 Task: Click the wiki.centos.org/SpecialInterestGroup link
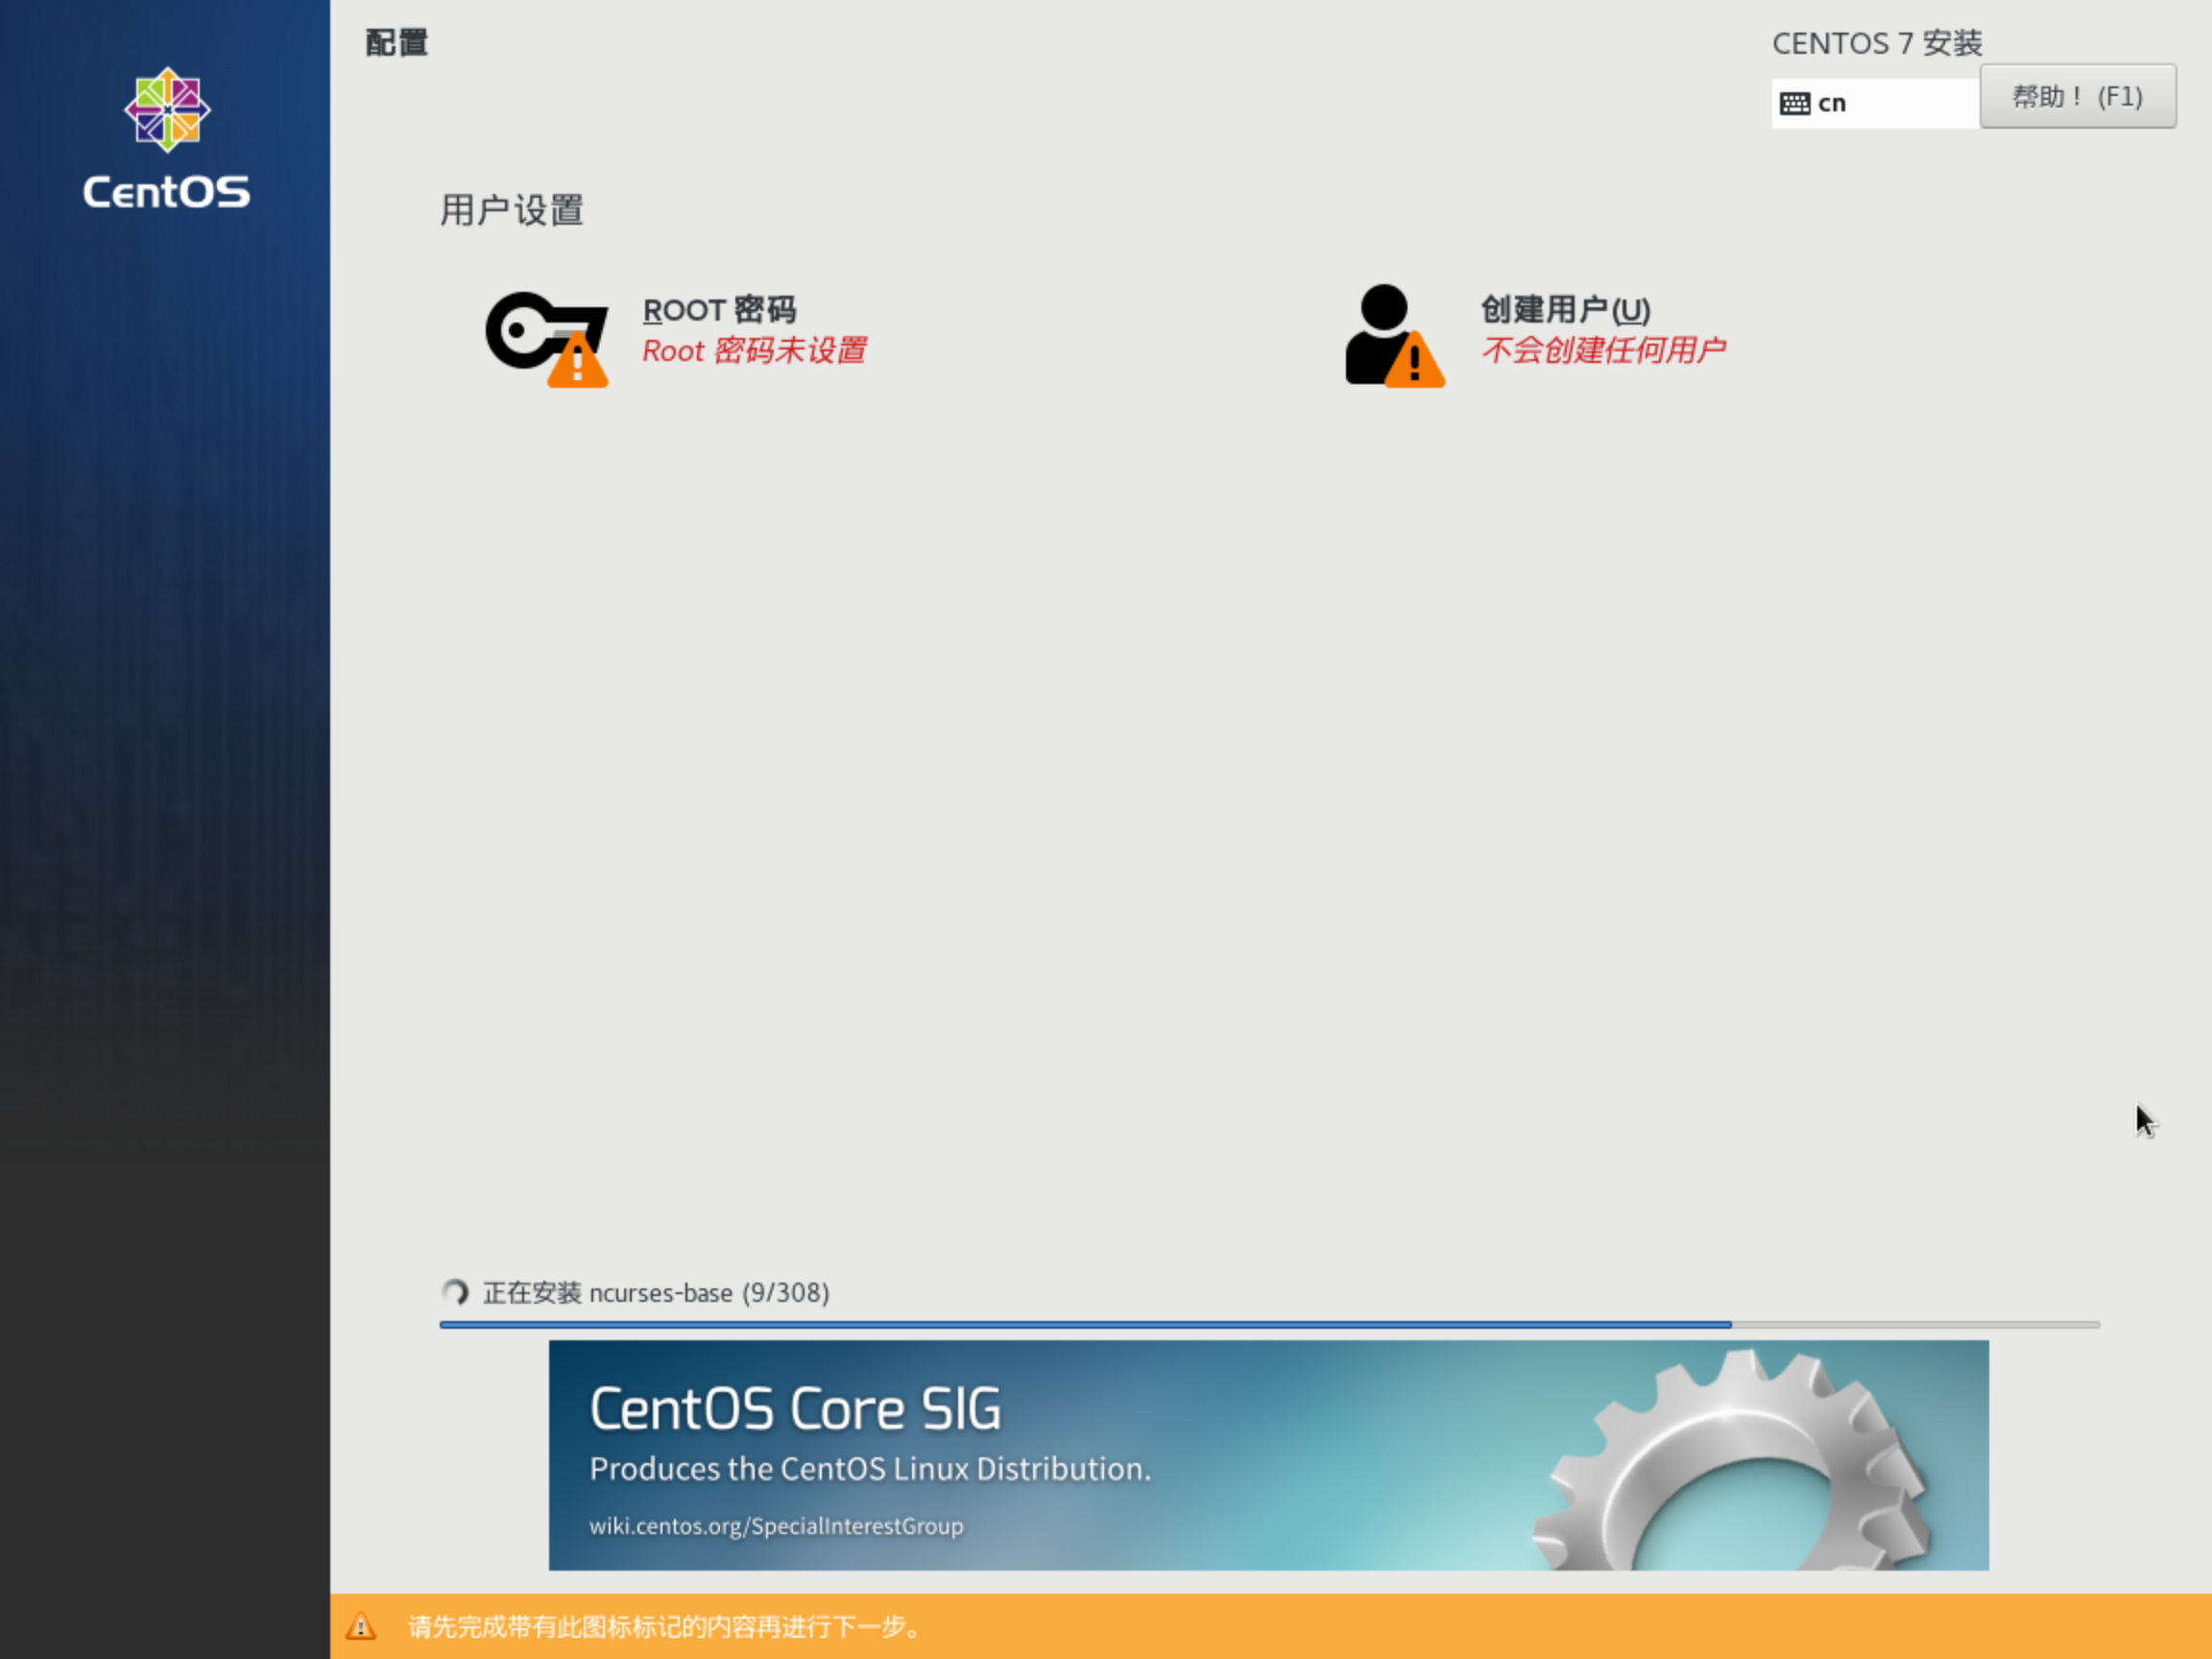point(776,1525)
